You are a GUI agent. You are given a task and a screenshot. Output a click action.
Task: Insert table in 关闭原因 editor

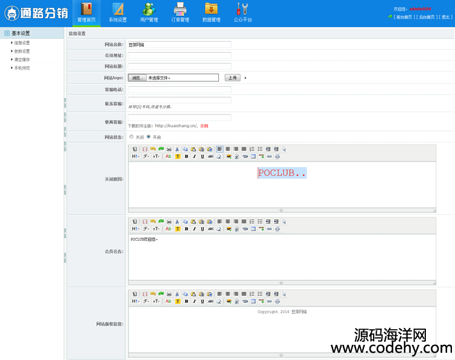point(254,156)
